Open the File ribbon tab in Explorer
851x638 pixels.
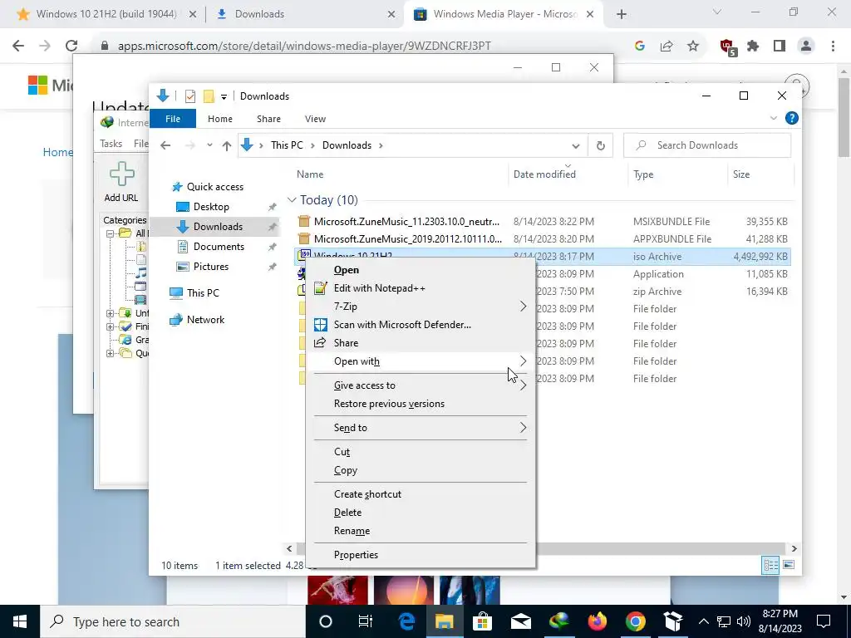[173, 119]
